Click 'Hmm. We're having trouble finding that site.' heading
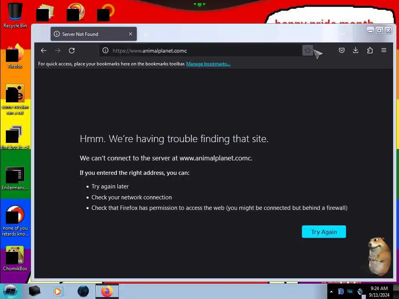This screenshot has height=299, width=399. click(174, 139)
